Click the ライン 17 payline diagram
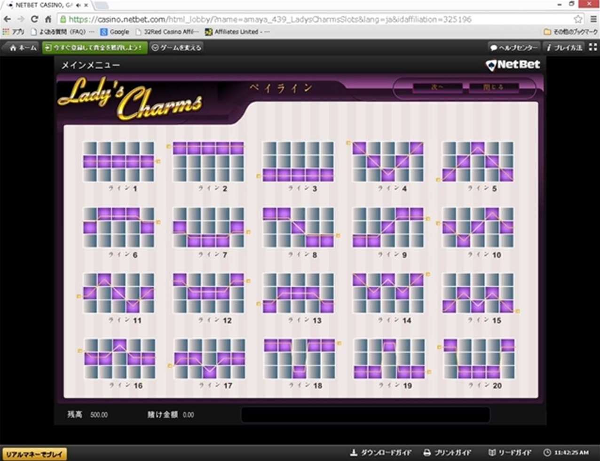 click(x=210, y=358)
